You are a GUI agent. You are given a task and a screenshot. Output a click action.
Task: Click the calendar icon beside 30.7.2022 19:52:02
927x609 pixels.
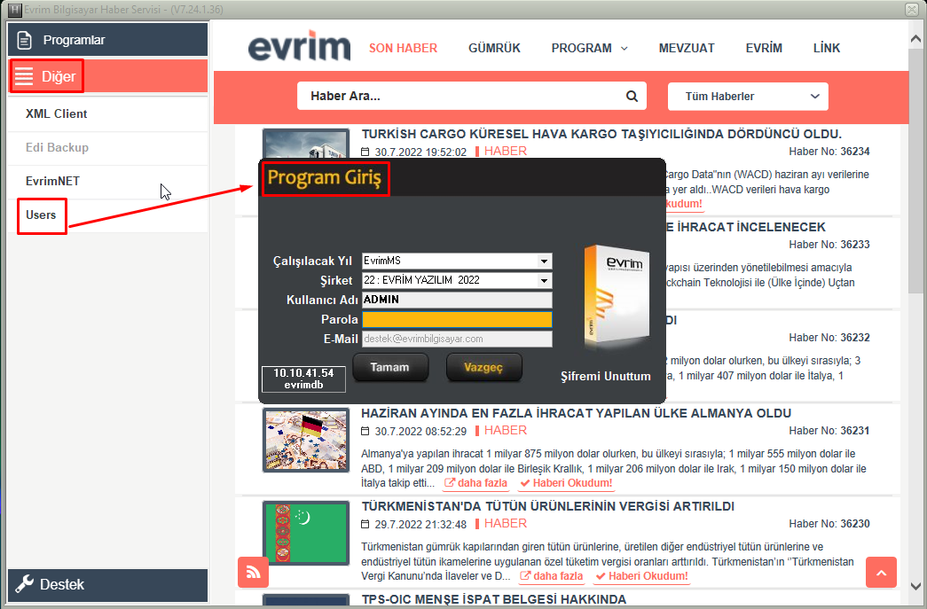(365, 152)
